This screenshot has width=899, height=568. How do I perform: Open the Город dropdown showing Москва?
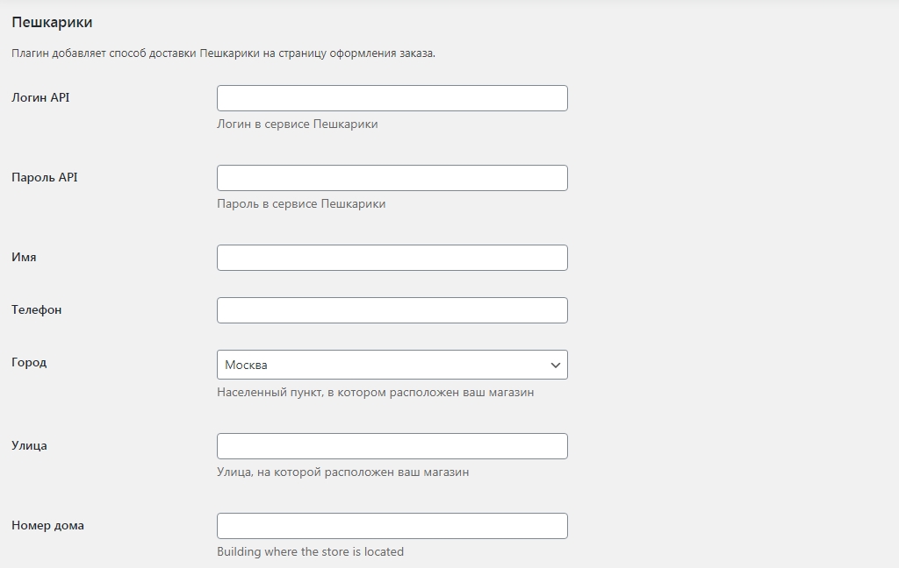point(392,365)
